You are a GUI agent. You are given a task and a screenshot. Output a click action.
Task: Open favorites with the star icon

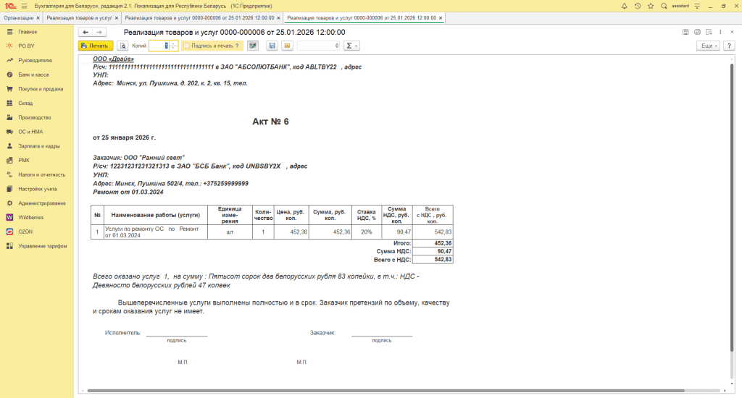(651, 6)
